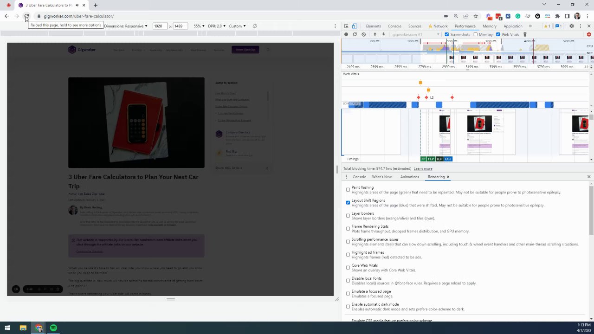The width and height of the screenshot is (594, 334).
Task: Start recording a performance profile
Action: [x=346, y=34]
